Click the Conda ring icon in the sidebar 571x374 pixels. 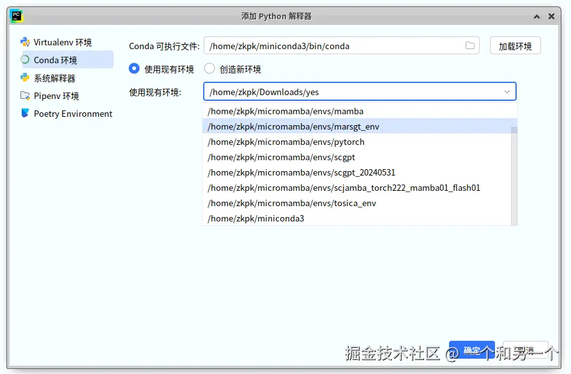point(25,59)
